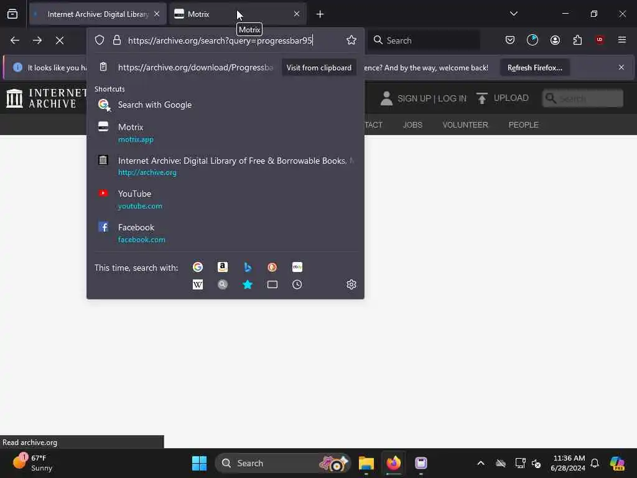637x478 pixels.
Task: Open Firefox application menu
Action: coord(622,40)
